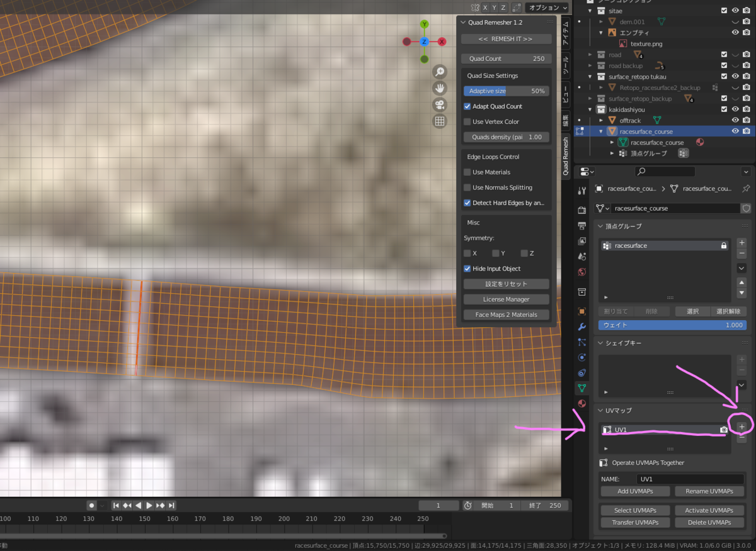Viewport: 756px width, 551px height.
Task: Switch perspective/orthographic with the grid icon
Action: 440,121
